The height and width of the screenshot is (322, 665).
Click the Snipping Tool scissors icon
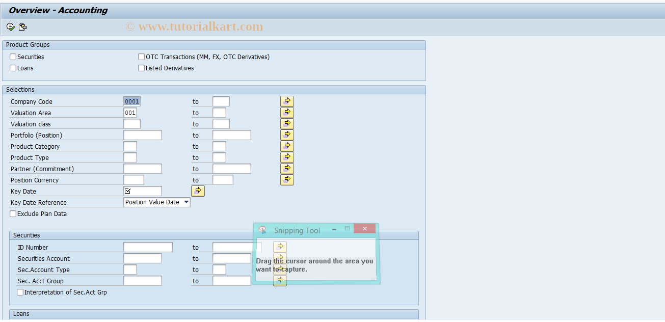point(262,230)
